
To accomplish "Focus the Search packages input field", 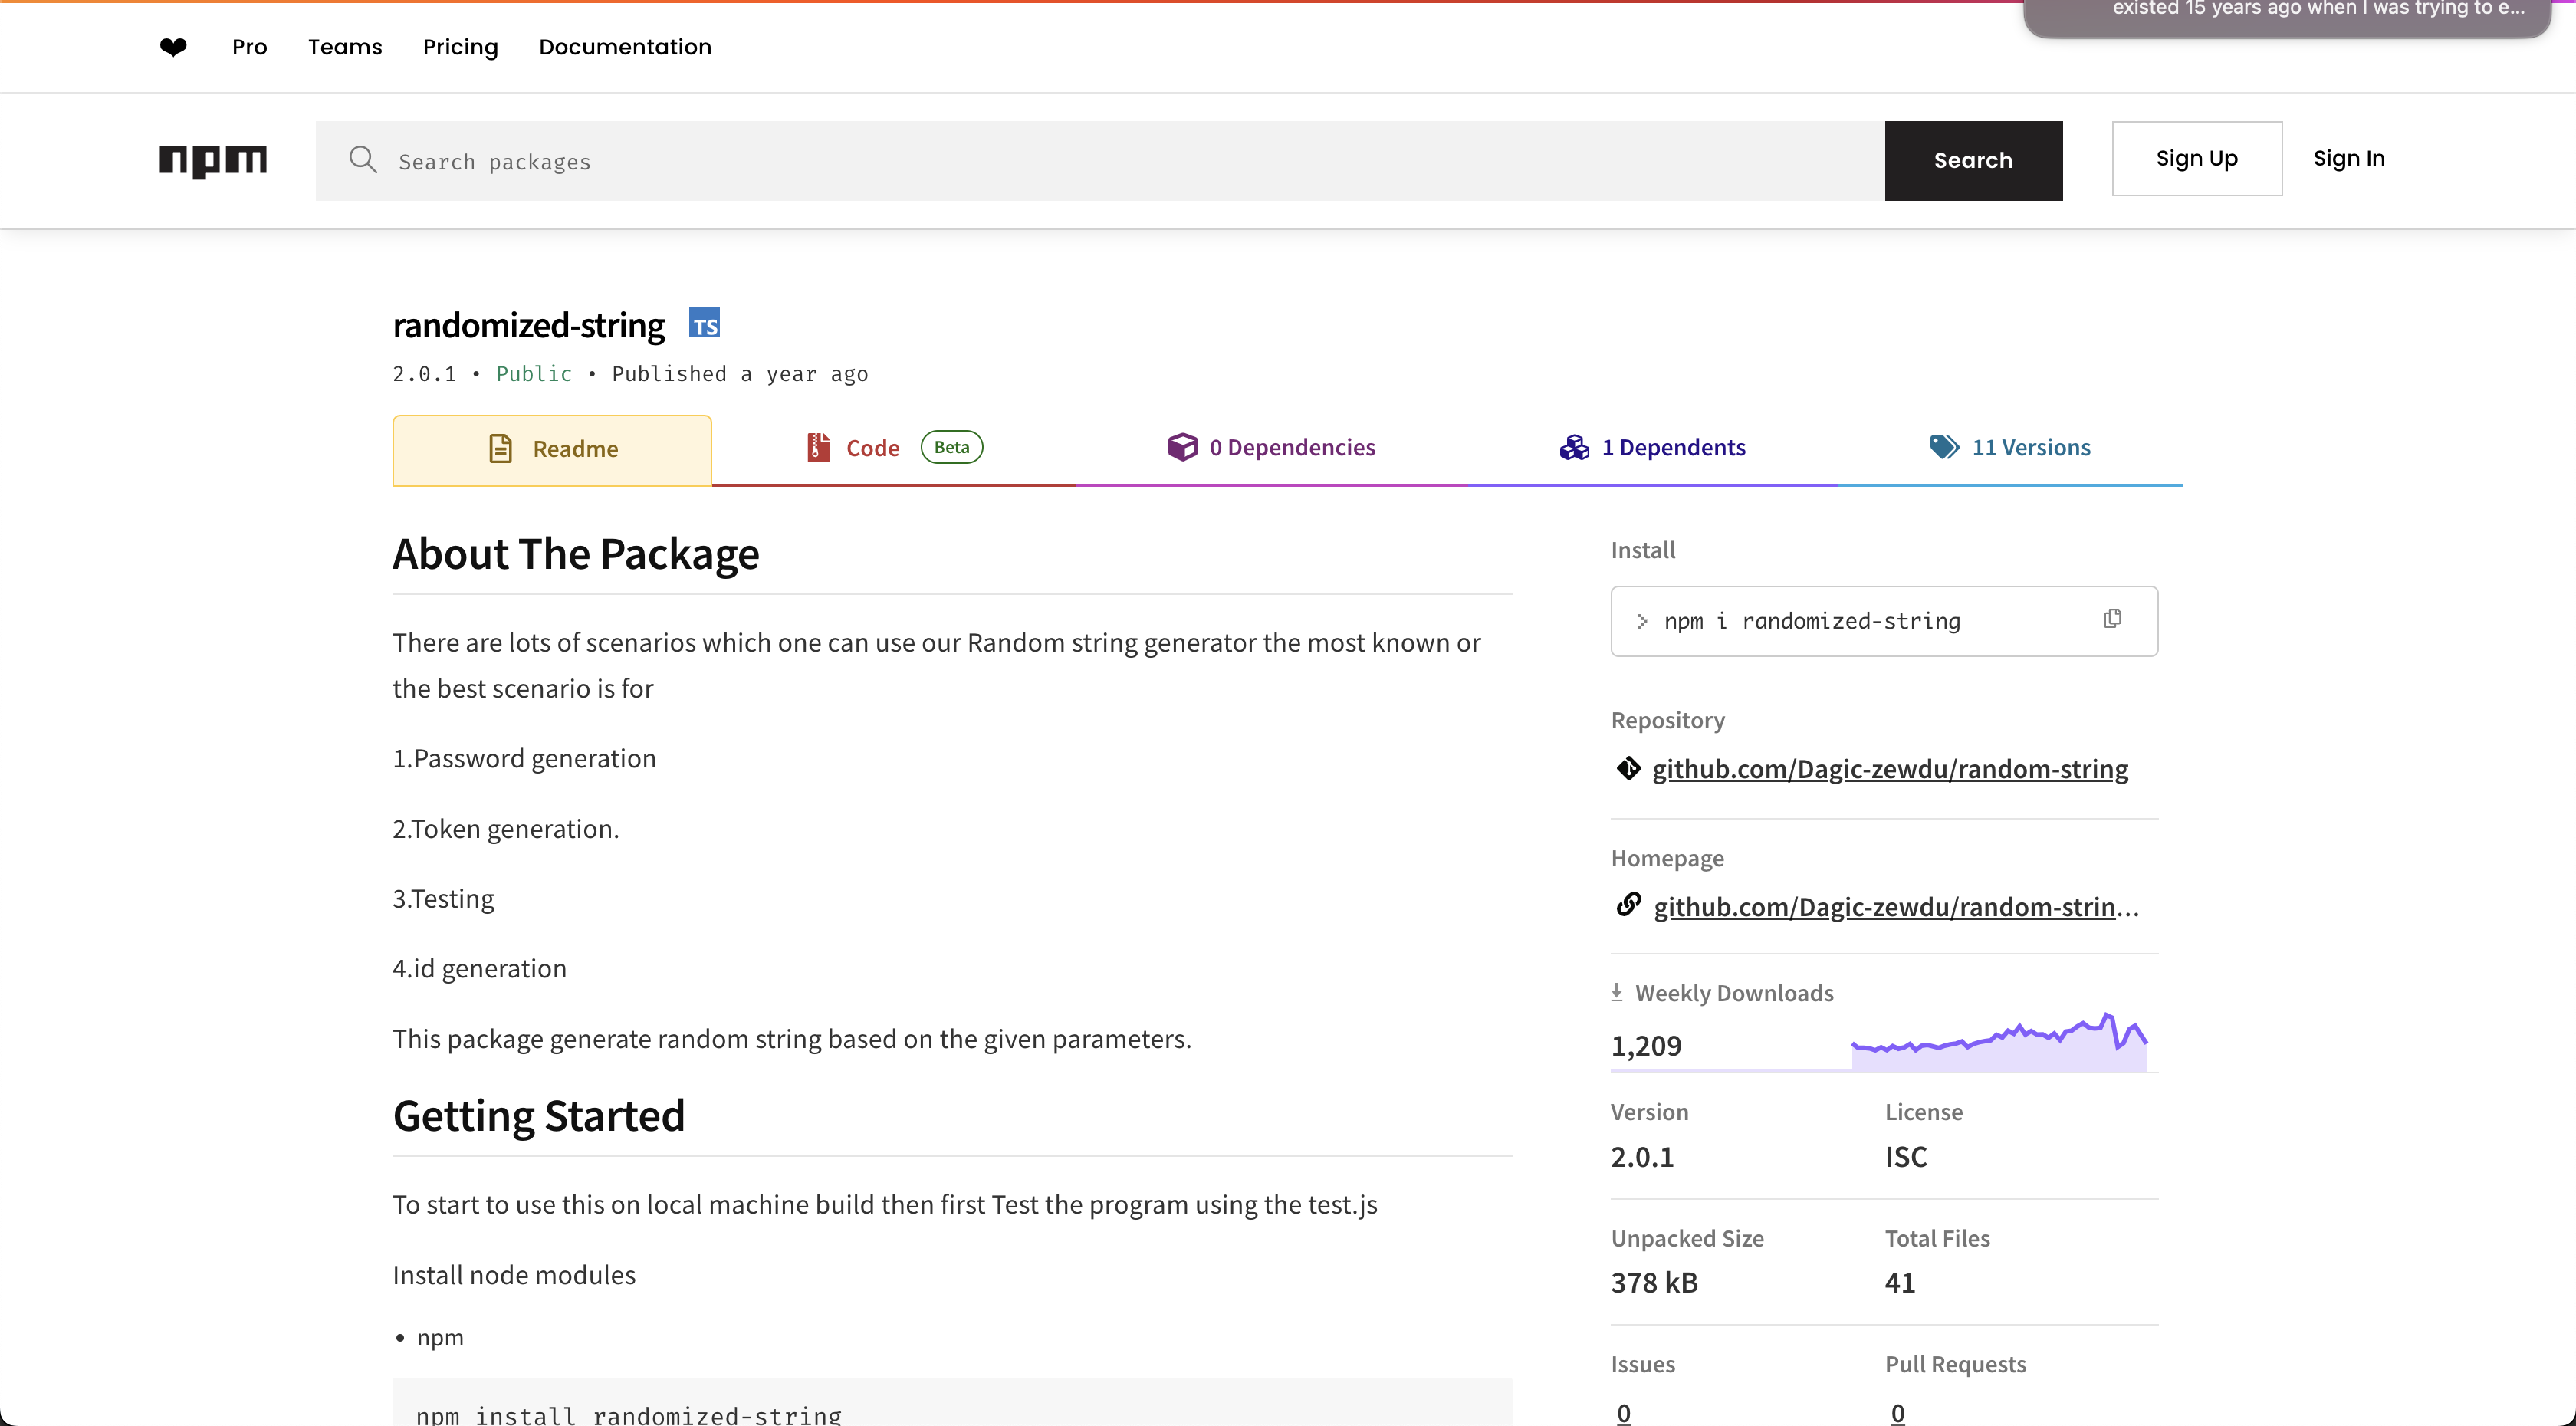I will pos(1100,160).
